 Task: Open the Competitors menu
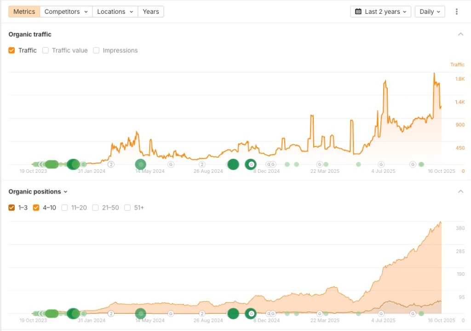(66, 11)
